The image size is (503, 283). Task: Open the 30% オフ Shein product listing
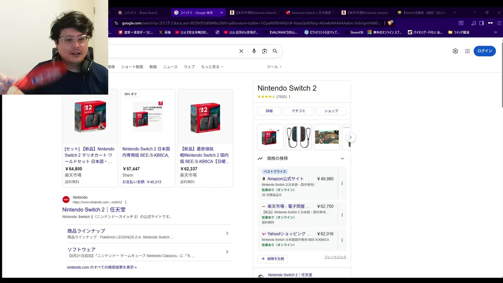tap(148, 138)
